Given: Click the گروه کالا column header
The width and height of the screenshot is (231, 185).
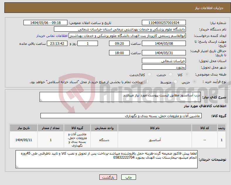Looking at the screenshot, I should [x=77, y=128].
